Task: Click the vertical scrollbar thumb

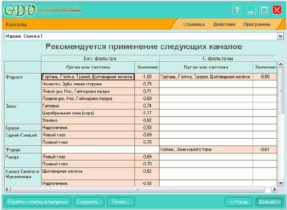Action: point(281,90)
